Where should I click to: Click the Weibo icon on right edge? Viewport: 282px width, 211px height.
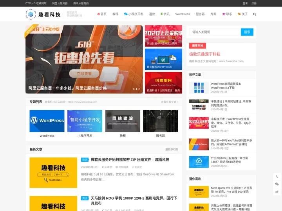[277, 192]
